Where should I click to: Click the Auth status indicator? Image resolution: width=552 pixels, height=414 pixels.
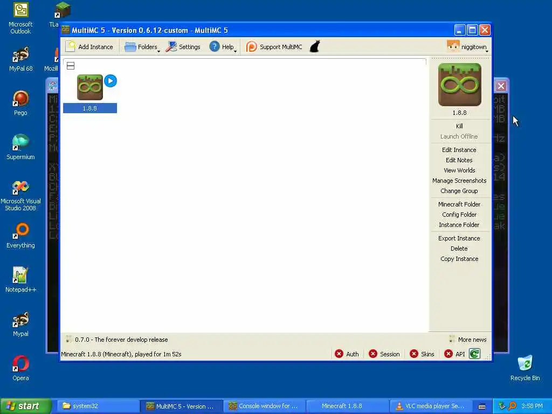347,354
